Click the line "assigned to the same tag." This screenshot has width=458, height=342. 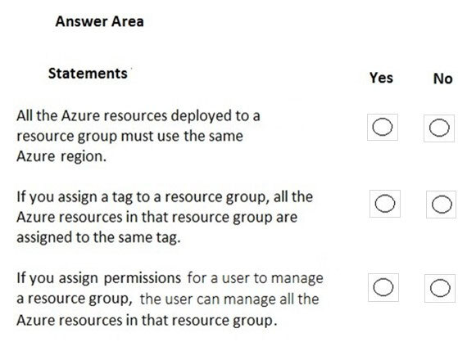click(98, 237)
